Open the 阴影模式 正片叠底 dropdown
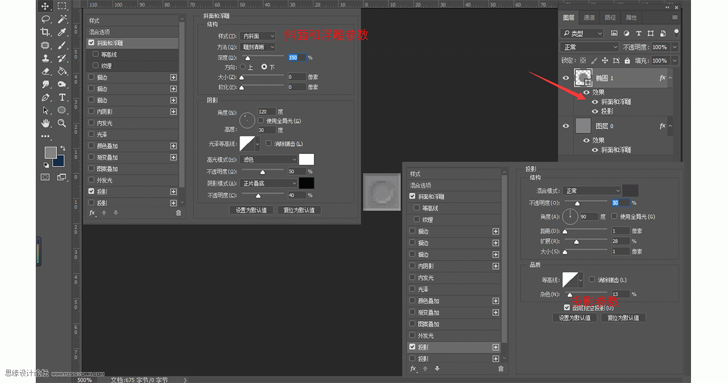The height and width of the screenshot is (383, 728). coord(269,183)
